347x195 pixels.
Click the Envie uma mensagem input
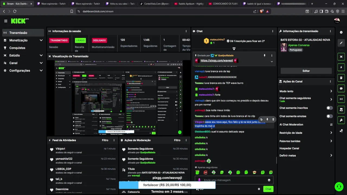pyautogui.click(x=234, y=180)
